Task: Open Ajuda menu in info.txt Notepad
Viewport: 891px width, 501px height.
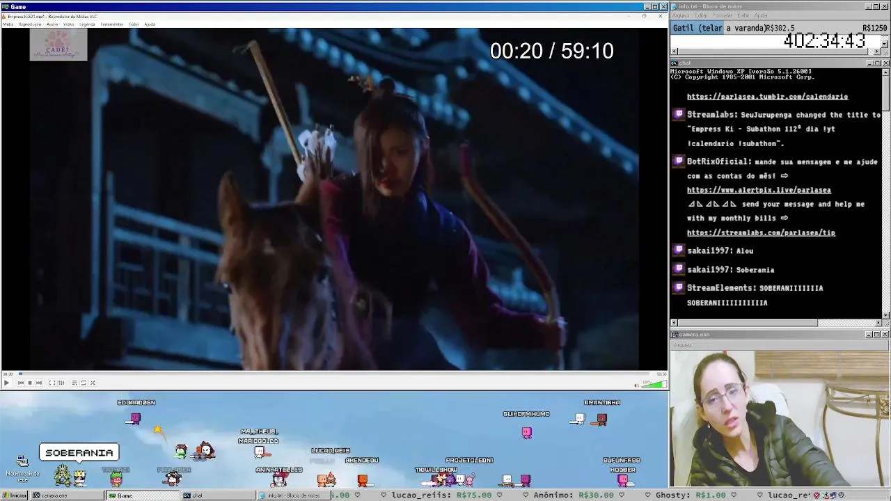Action: [x=761, y=15]
